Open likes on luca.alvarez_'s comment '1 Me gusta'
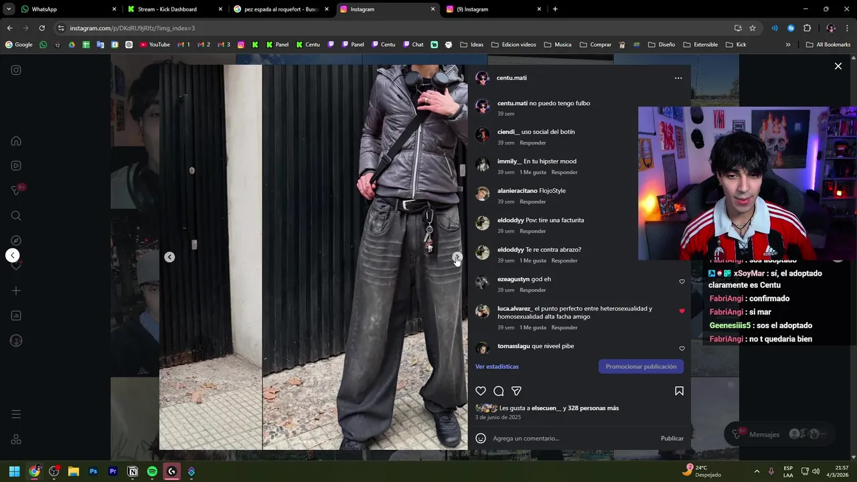857x482 pixels. (533, 327)
